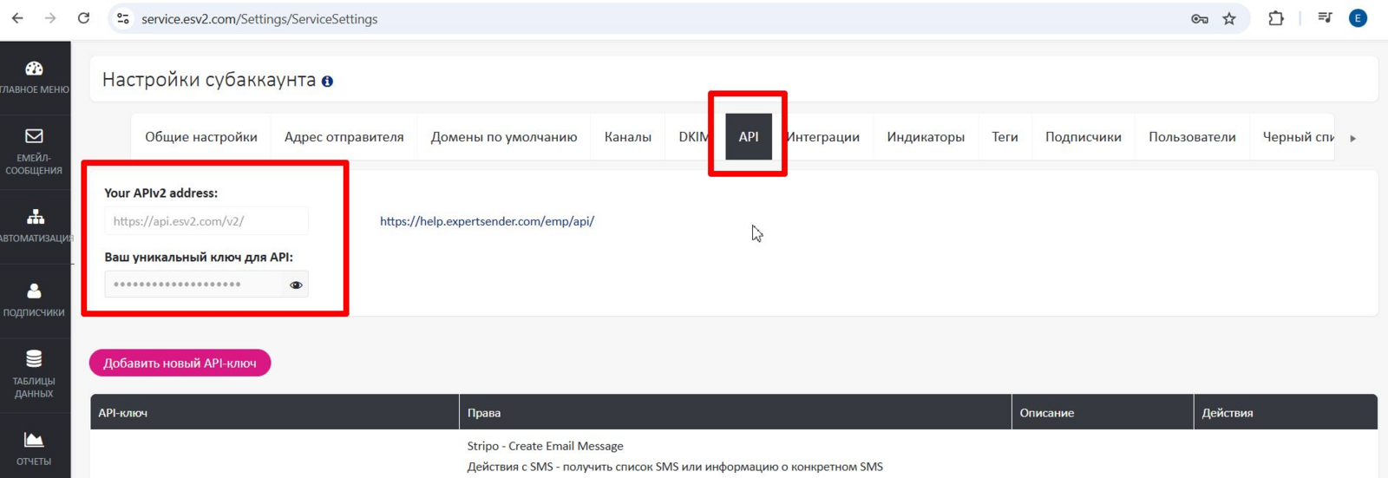The image size is (1388, 478).
Task: Click the APIv2 address input field
Action: coord(206,221)
